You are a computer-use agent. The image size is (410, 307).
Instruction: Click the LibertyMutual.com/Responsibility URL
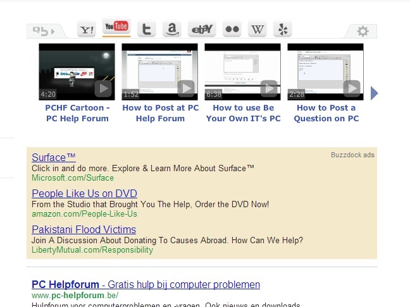(x=92, y=250)
